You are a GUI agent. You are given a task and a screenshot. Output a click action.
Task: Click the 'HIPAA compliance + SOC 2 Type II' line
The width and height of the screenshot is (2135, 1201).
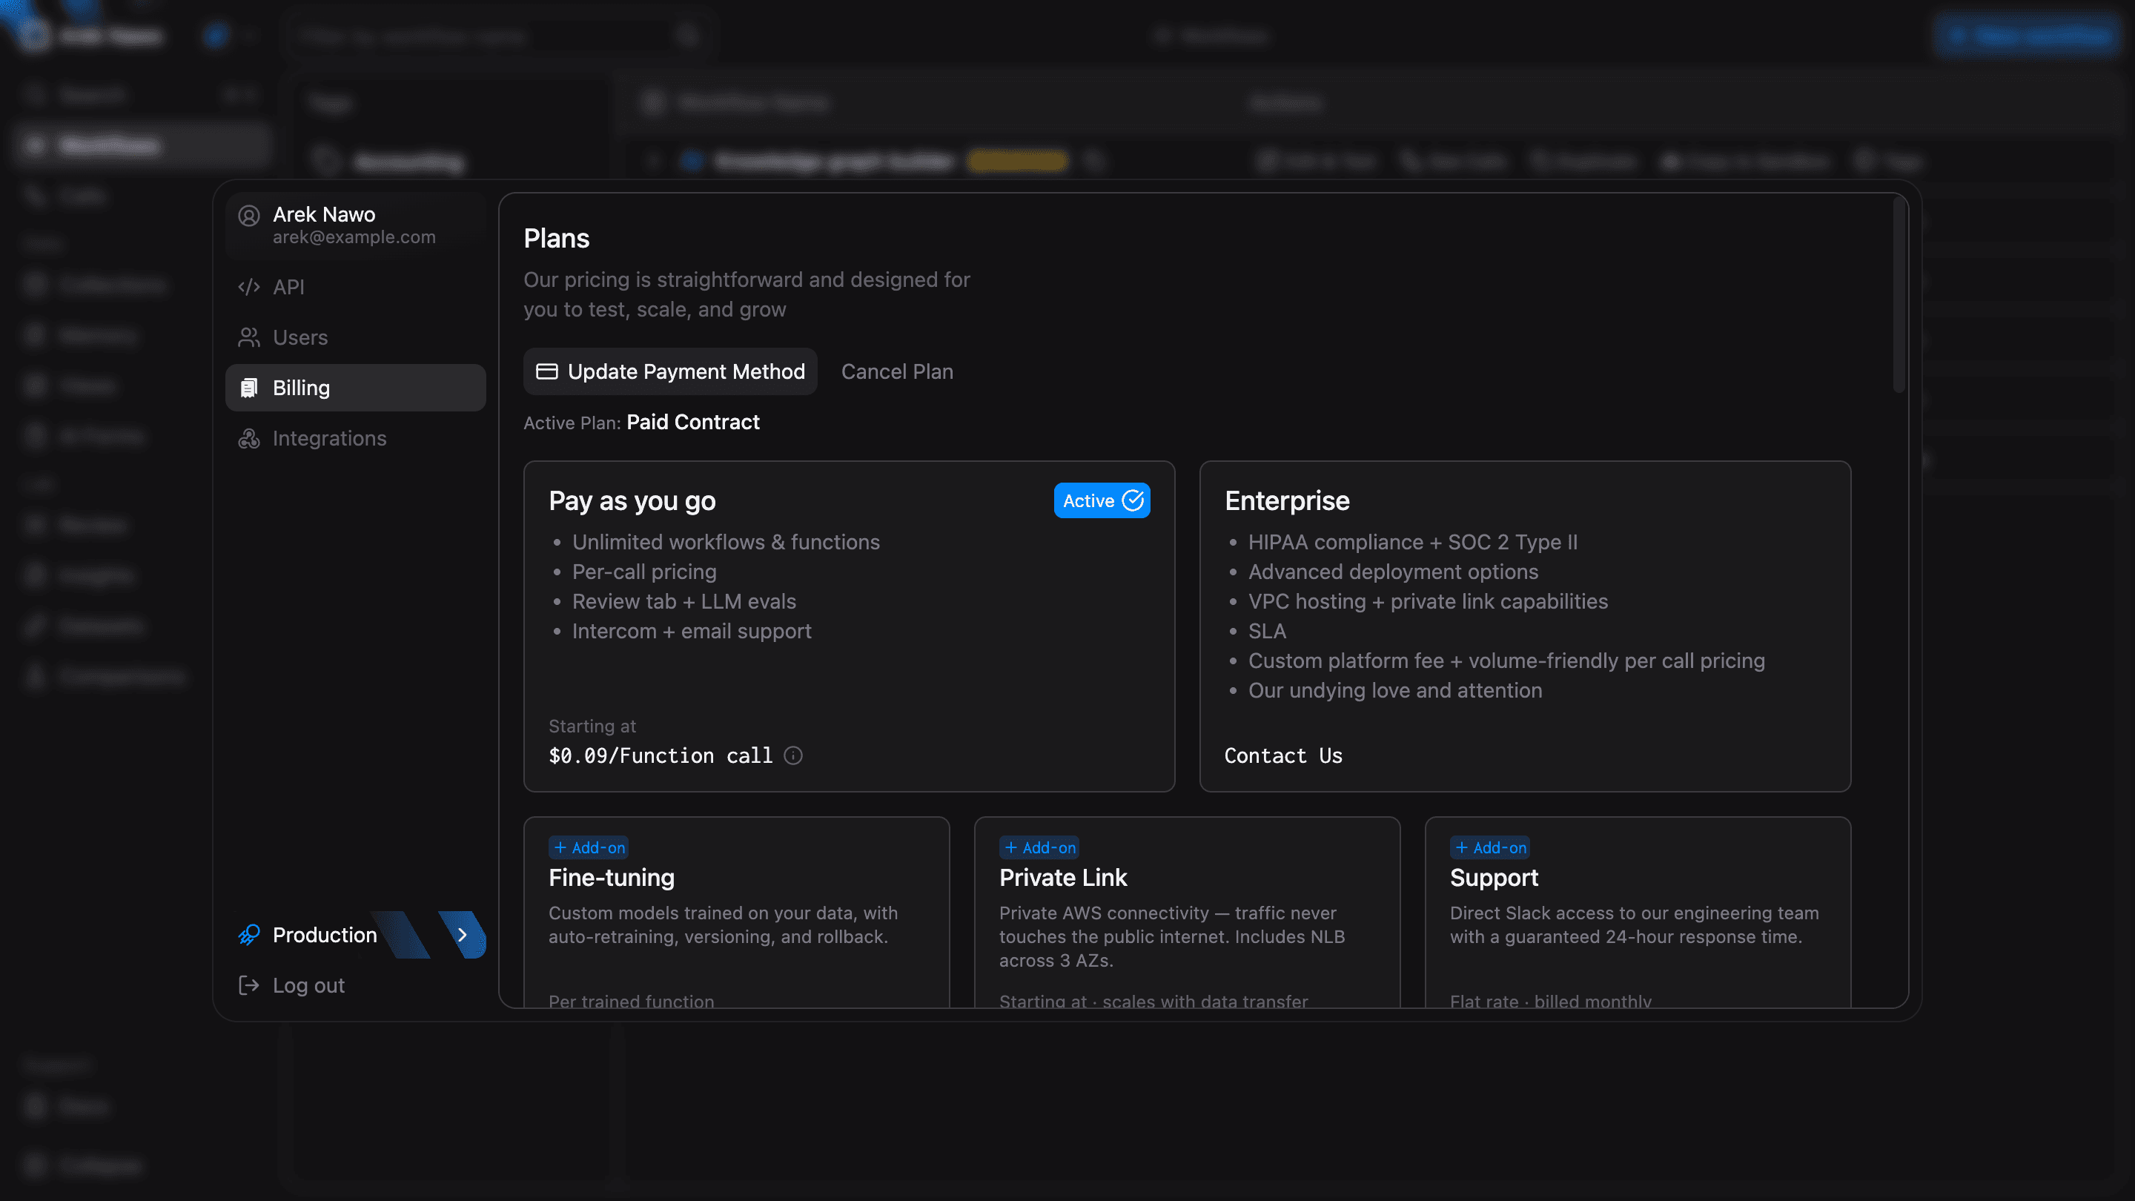[x=1412, y=542]
